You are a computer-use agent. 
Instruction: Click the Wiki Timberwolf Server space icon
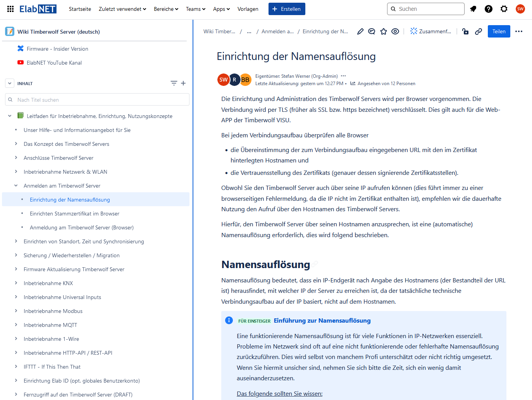[10, 32]
